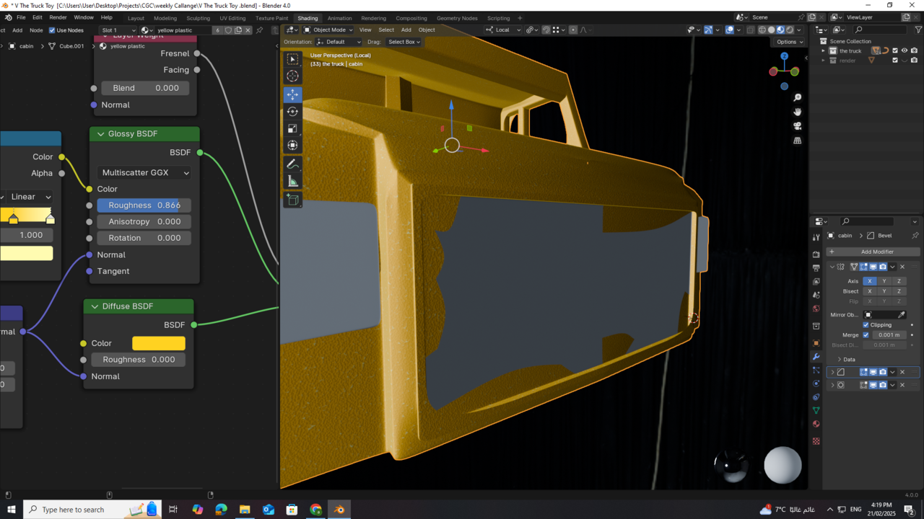Pin the yellow plastic material node tree

(260, 30)
